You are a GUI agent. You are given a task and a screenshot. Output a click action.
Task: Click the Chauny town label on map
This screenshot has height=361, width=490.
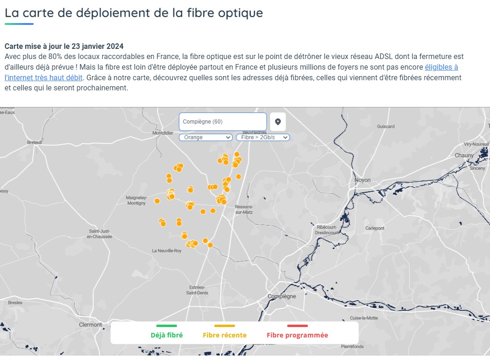pos(464,155)
